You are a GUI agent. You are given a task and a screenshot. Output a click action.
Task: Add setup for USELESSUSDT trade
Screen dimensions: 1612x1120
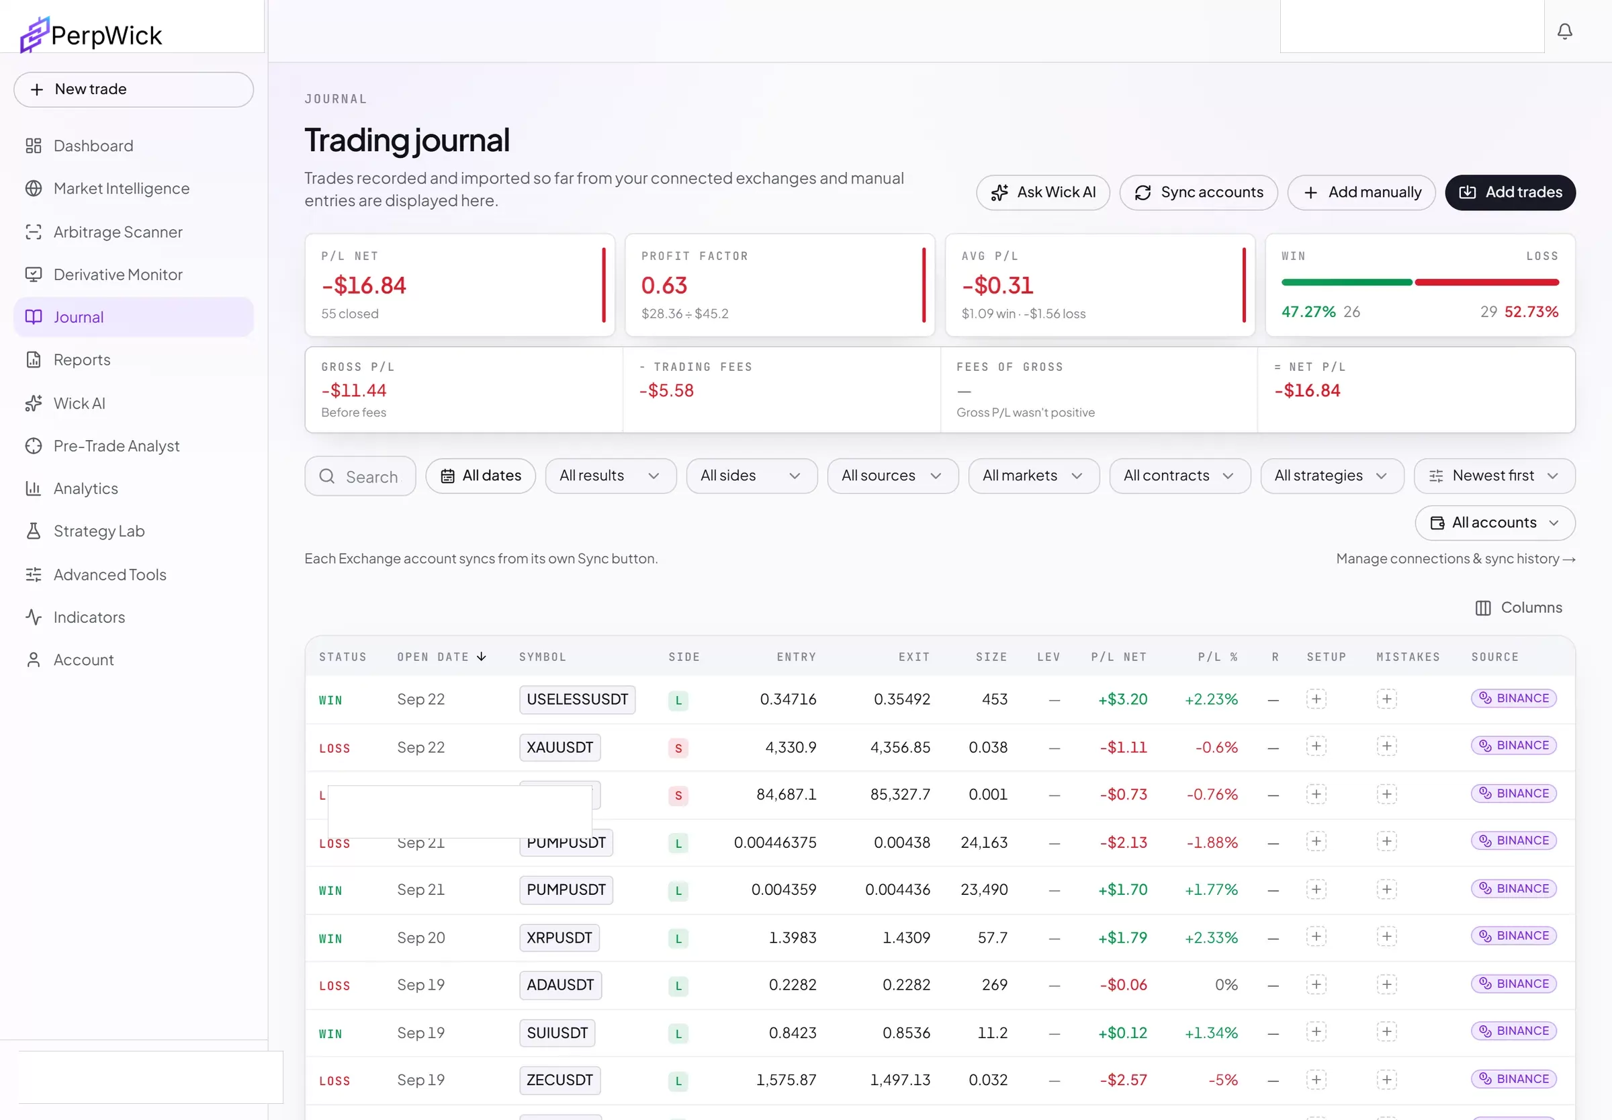[1316, 698]
